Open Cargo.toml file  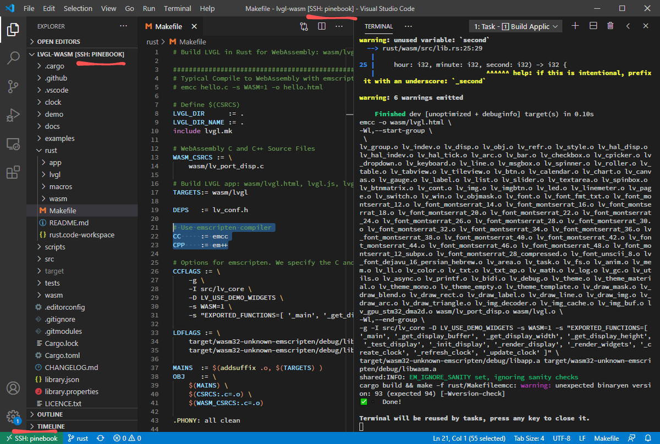[x=81, y=356]
